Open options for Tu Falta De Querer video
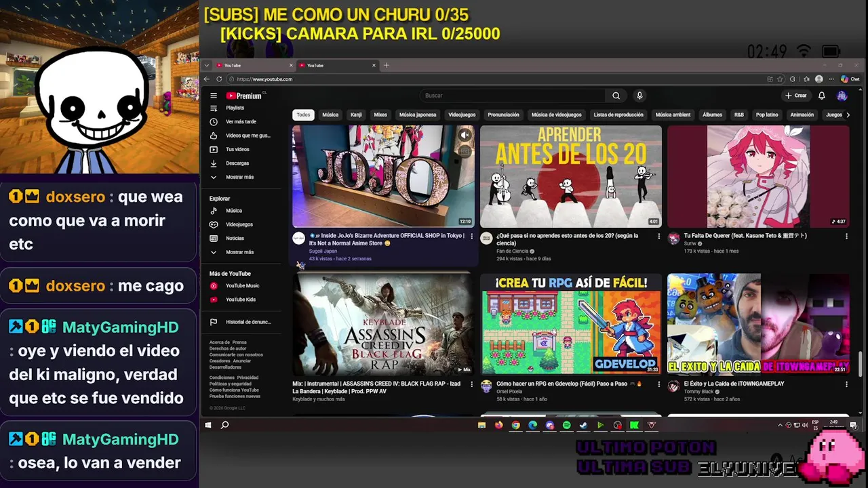The image size is (868, 488). 846,237
